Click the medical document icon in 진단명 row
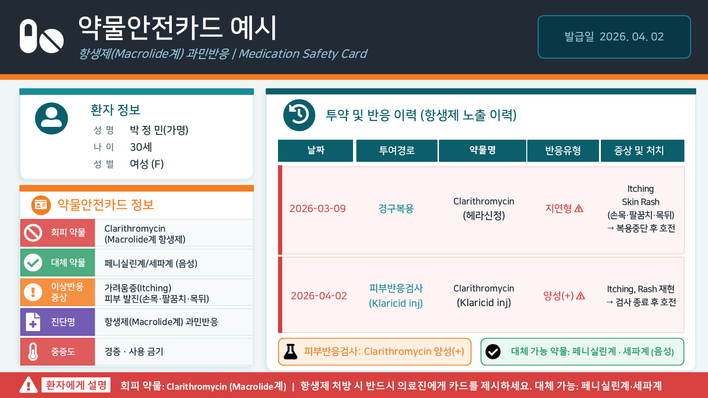The image size is (708, 398). tap(33, 322)
